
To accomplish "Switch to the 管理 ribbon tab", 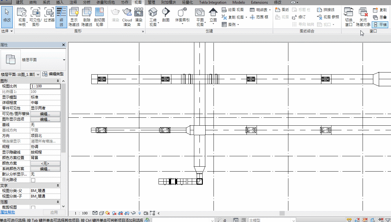I will (151, 2).
